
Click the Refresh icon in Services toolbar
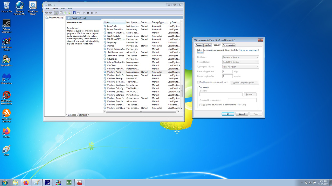(x=65, y=13)
